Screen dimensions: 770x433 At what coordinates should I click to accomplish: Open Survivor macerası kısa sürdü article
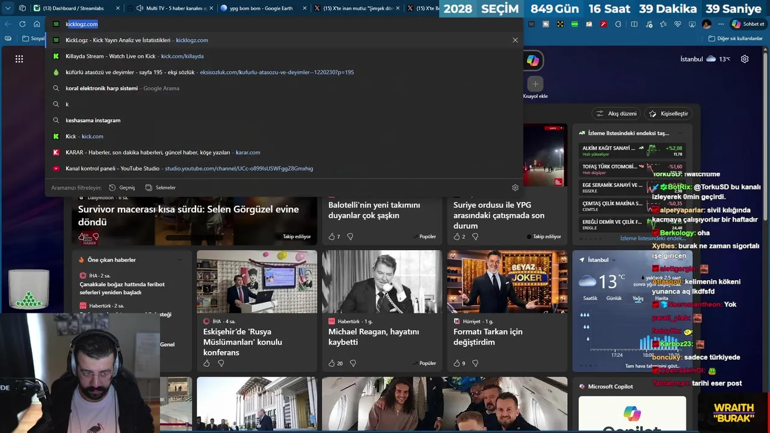[188, 215]
